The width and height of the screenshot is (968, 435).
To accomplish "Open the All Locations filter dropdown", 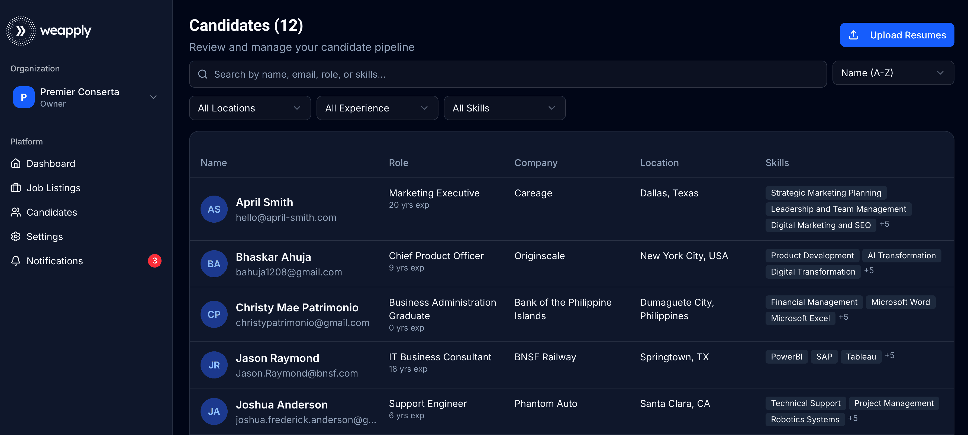I will pos(250,108).
